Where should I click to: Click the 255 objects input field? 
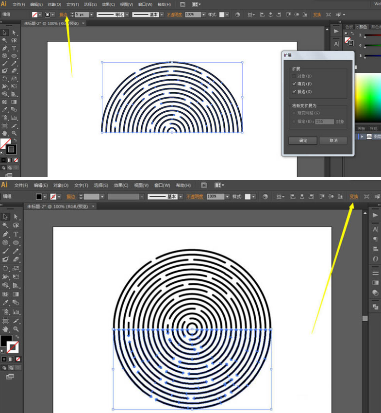coord(324,121)
